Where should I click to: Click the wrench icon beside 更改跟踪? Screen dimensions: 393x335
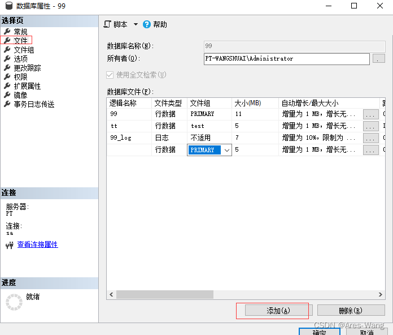(x=7, y=67)
